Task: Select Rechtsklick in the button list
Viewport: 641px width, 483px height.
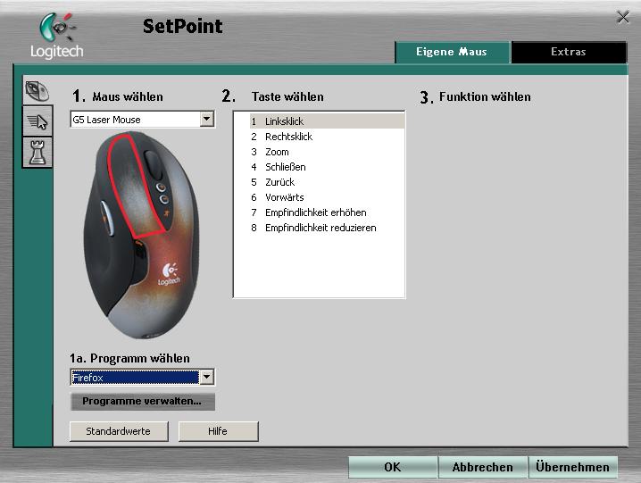Action: [327, 137]
